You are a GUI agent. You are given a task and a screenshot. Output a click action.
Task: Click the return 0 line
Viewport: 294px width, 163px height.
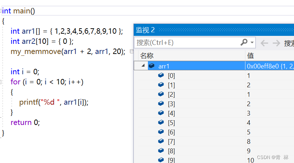[25, 122]
